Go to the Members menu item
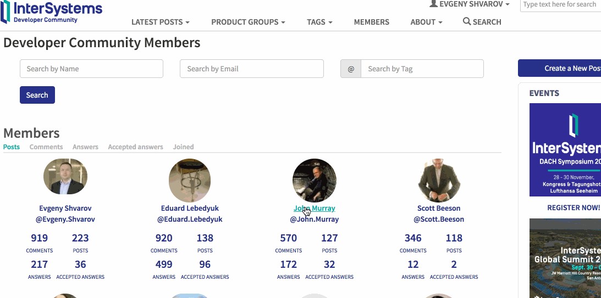The image size is (601, 298). tap(371, 22)
